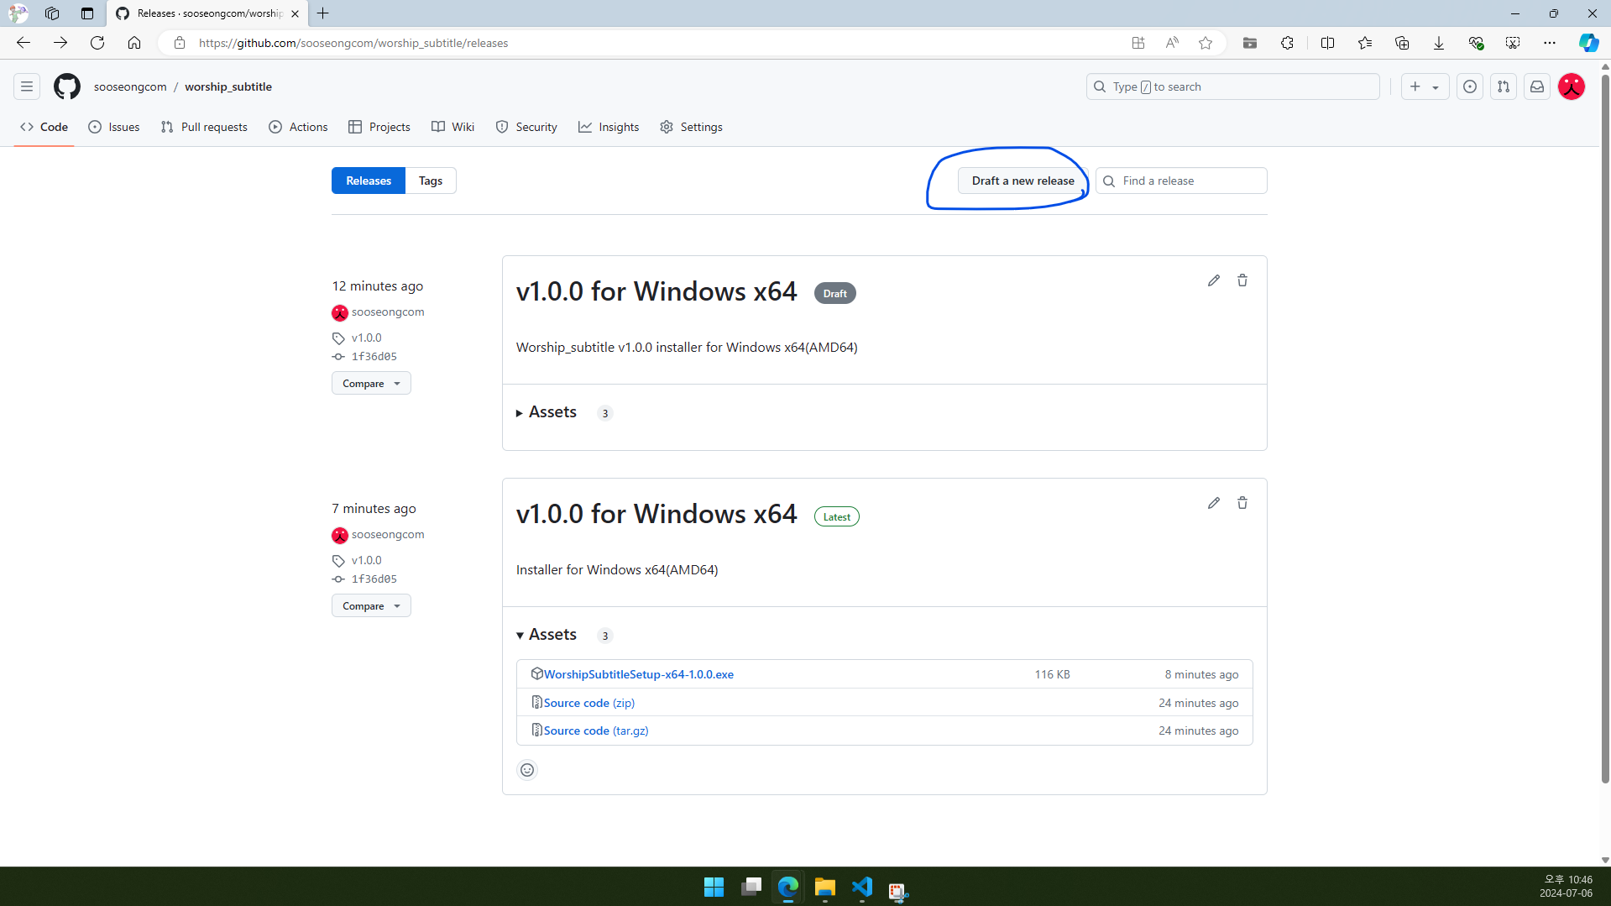
Task: Open the Insights tab
Action: pos(609,127)
